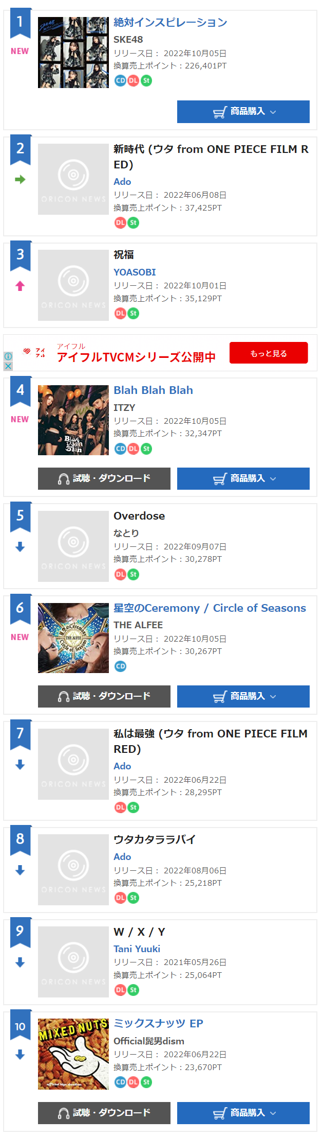Expand 商品購入 dropdown for ITZY Blah Blah Blah
Image resolution: width=322 pixels, height=1136 pixels.
243,478
